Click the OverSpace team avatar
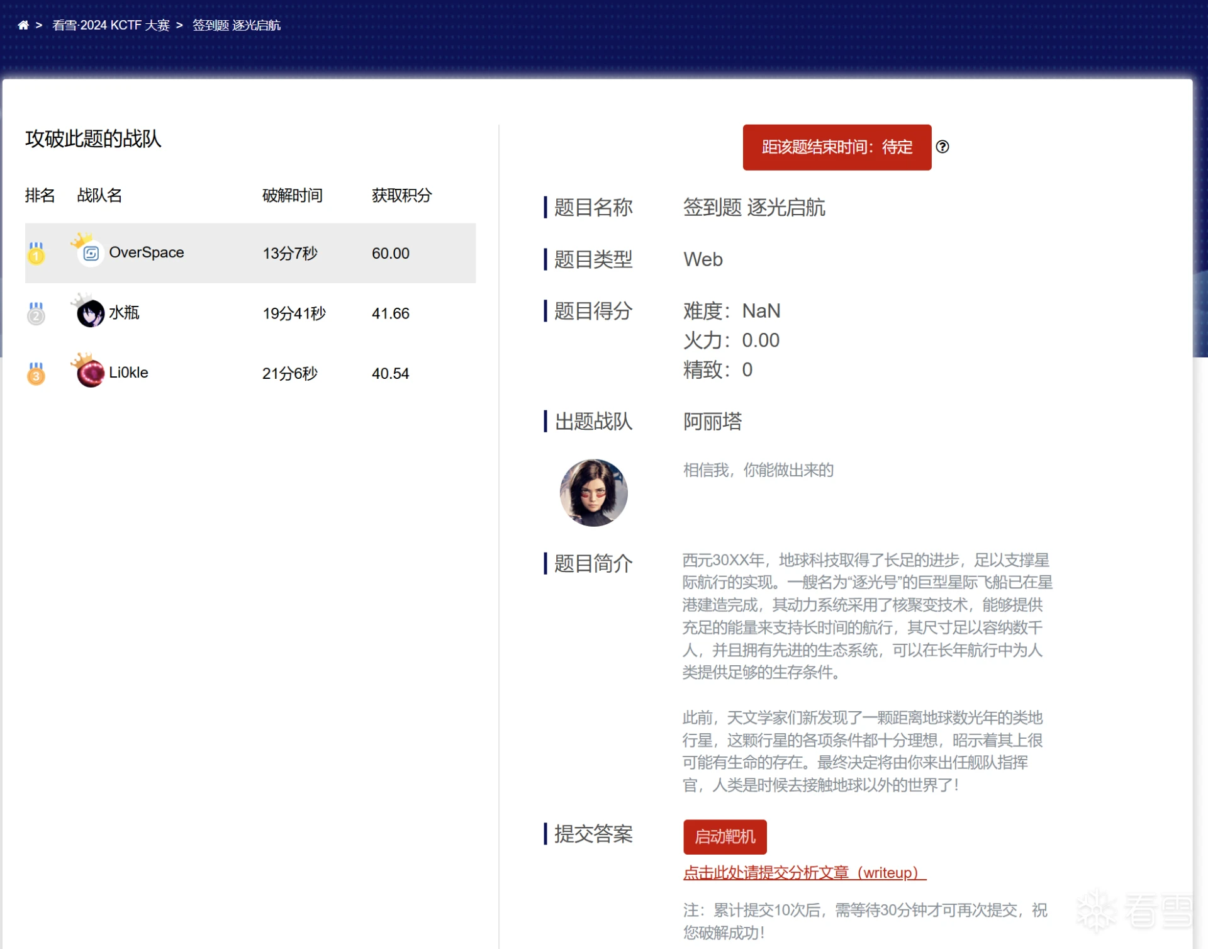Image resolution: width=1208 pixels, height=949 pixels. pos(91,253)
